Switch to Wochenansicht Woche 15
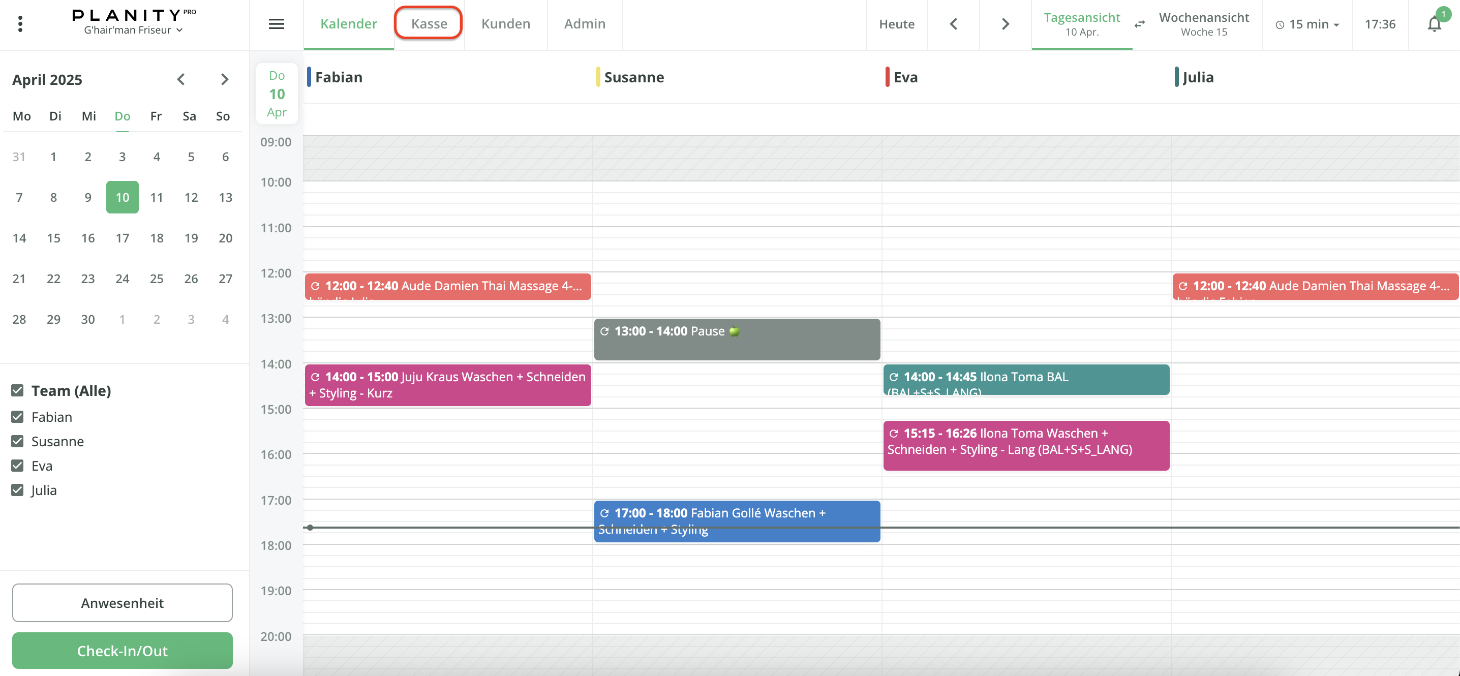The width and height of the screenshot is (1460, 676). click(x=1203, y=24)
